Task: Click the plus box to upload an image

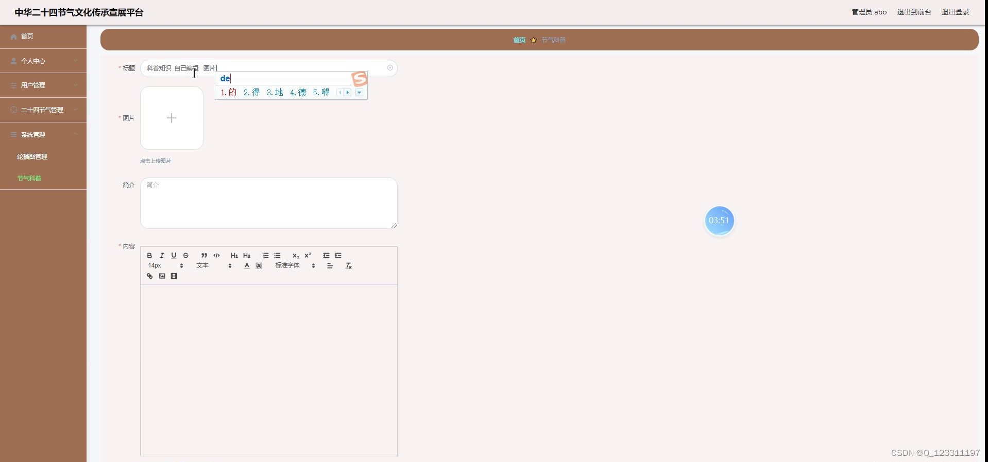Action: click(x=172, y=118)
